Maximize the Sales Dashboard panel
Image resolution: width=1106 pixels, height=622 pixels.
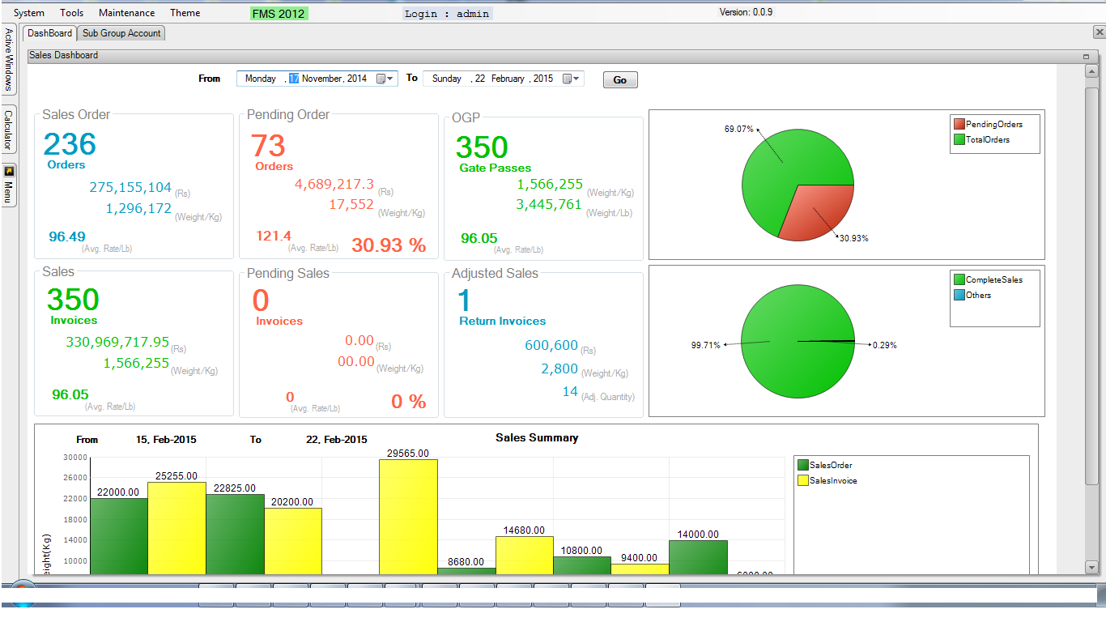1085,56
